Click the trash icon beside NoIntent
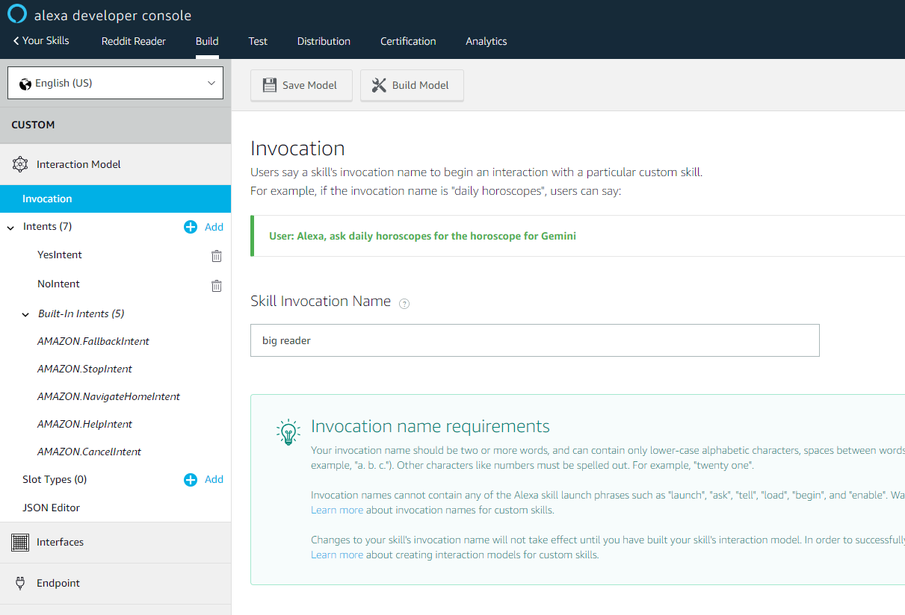The image size is (905, 615). click(x=217, y=285)
